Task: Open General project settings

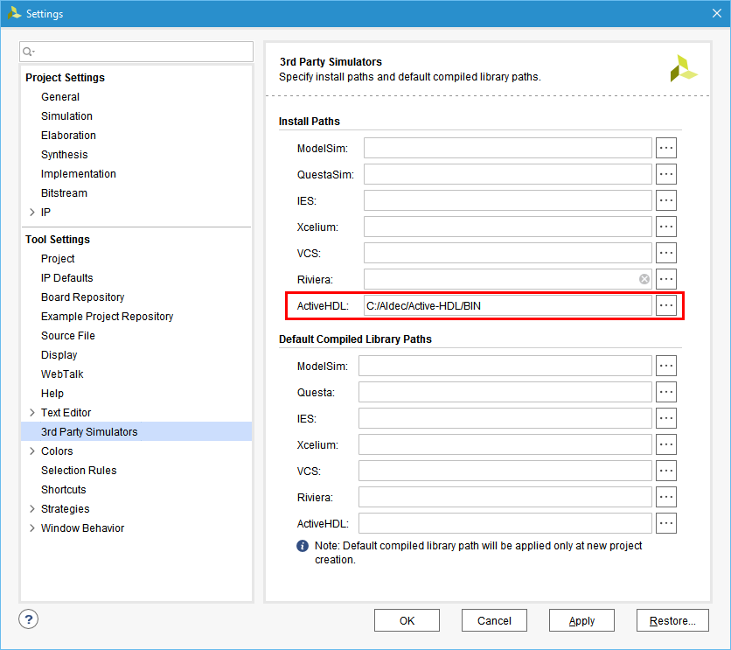Action: (60, 96)
